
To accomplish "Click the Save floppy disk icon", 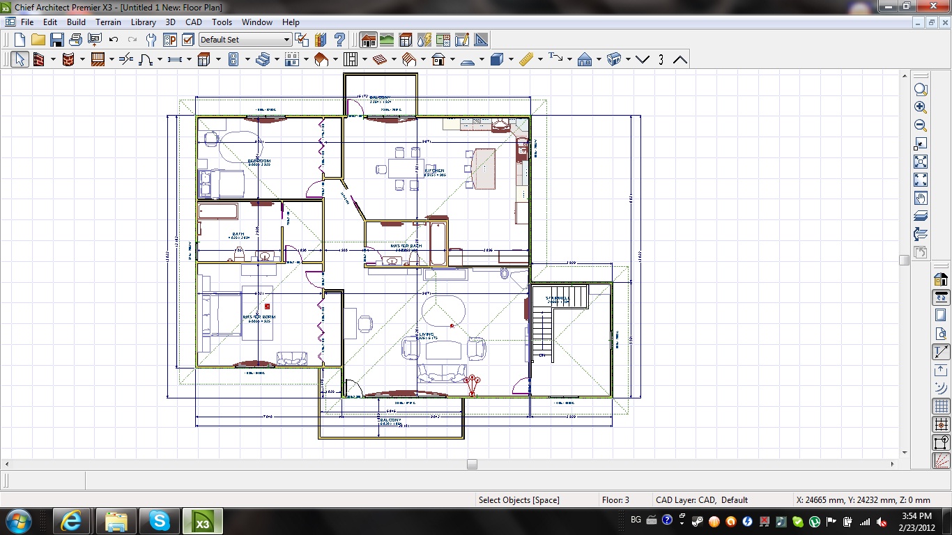I will 57,40.
